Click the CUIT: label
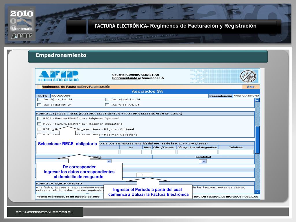 (43, 96)
